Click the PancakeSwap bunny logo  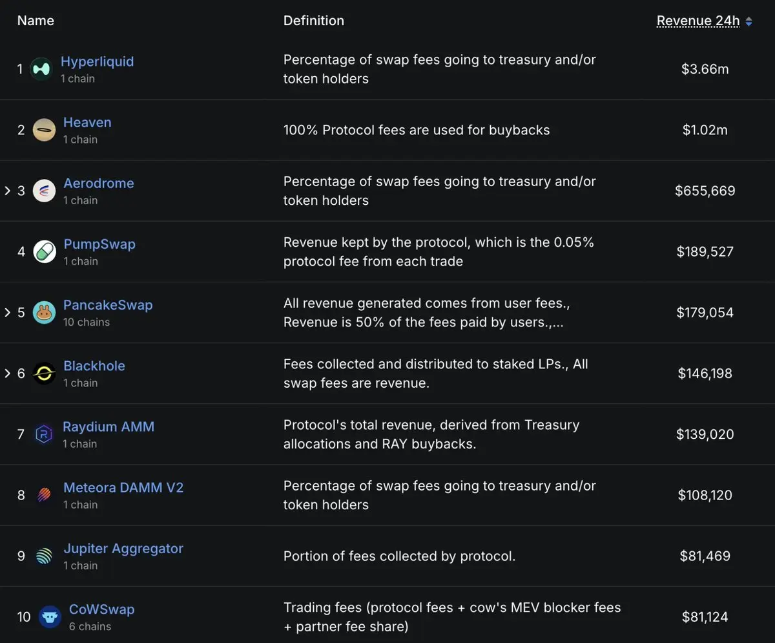(x=44, y=313)
